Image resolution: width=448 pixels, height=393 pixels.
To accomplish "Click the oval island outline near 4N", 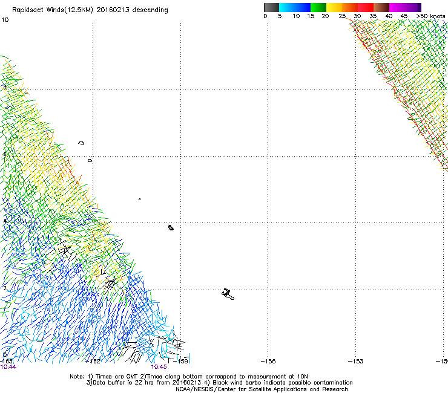I will (x=171, y=227).
